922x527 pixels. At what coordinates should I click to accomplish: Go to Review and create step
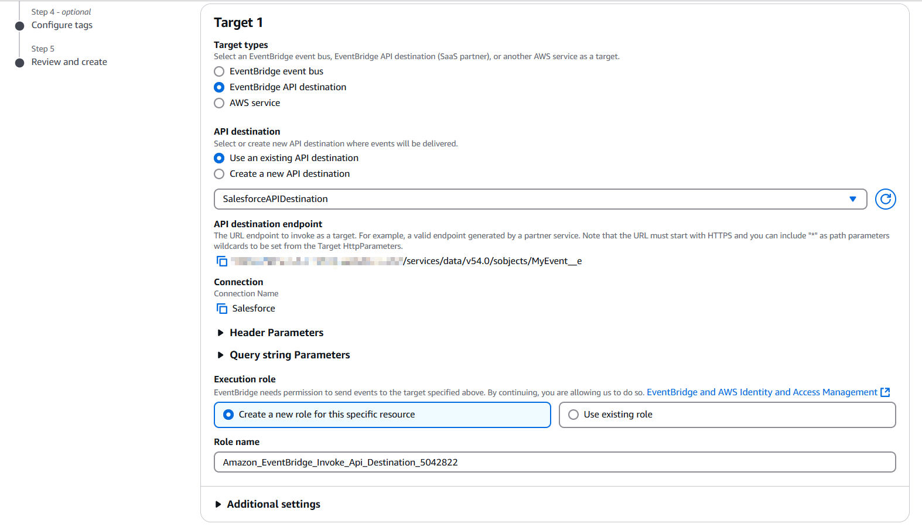point(69,62)
